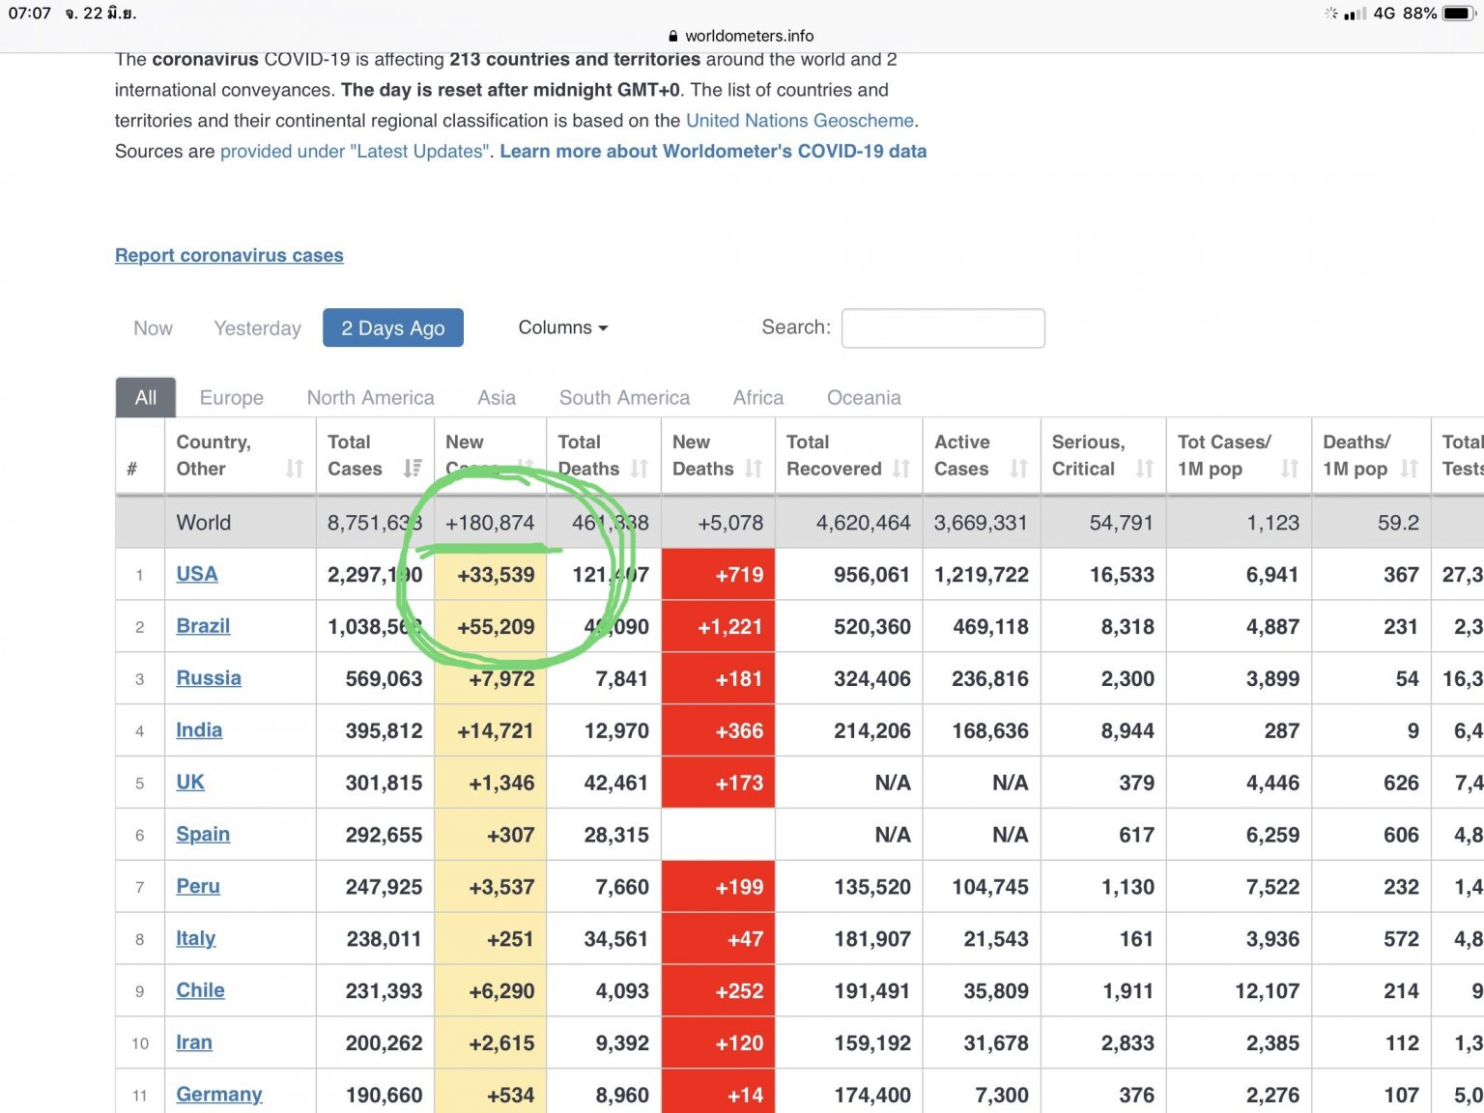Filter table by Oceania tab
This screenshot has height=1113, width=1484.
click(x=864, y=397)
